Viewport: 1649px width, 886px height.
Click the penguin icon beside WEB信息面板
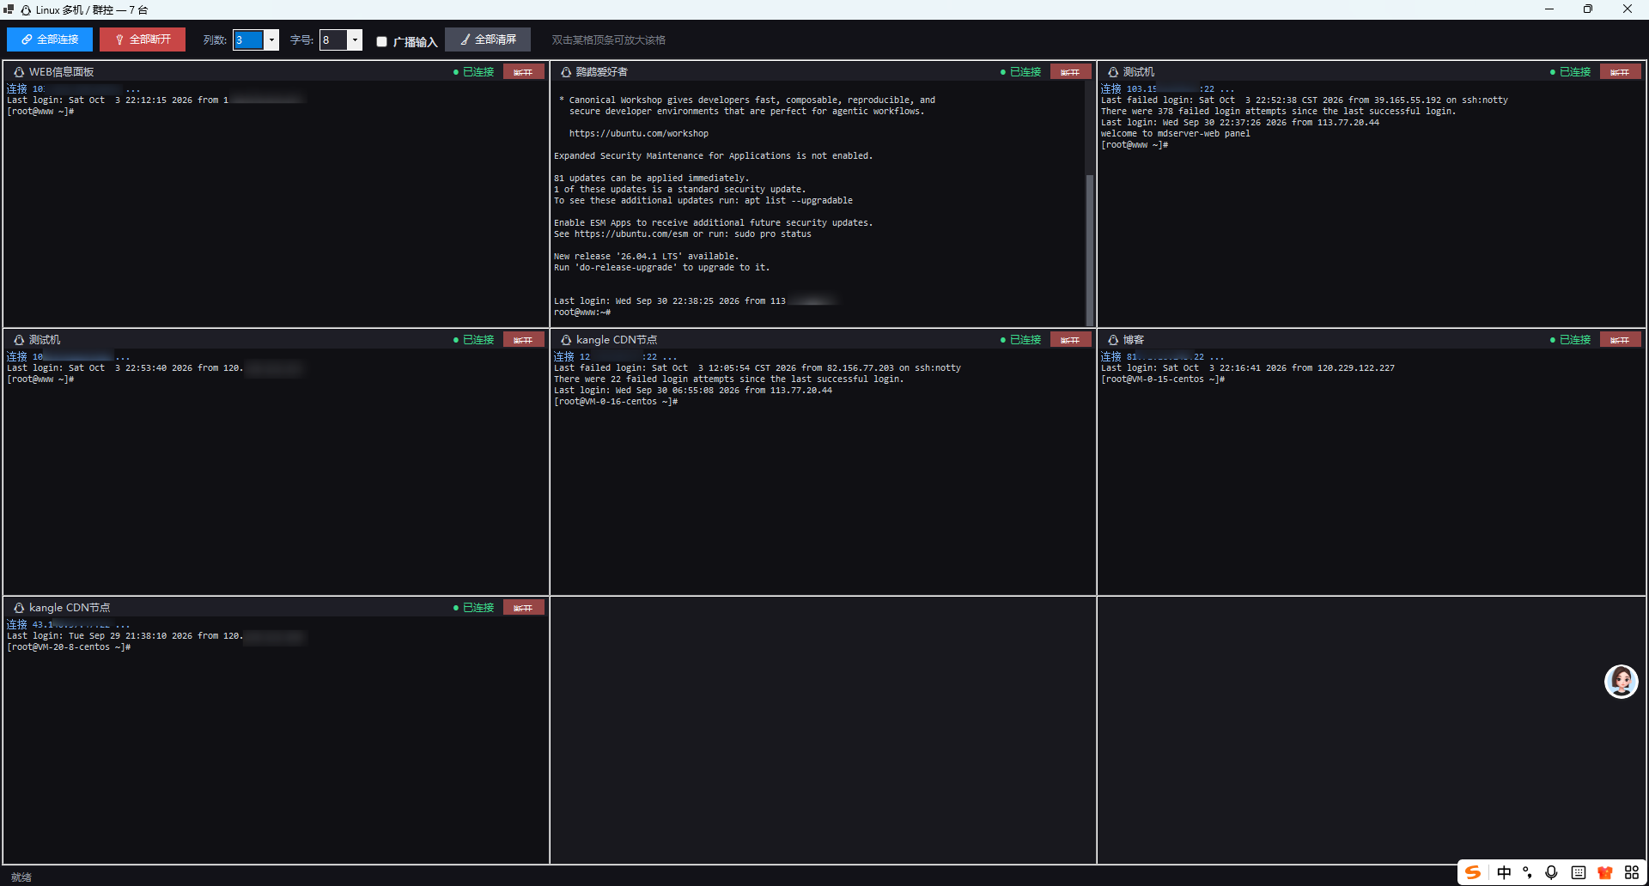[19, 72]
